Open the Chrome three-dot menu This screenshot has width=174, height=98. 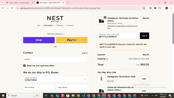pos(171,8)
